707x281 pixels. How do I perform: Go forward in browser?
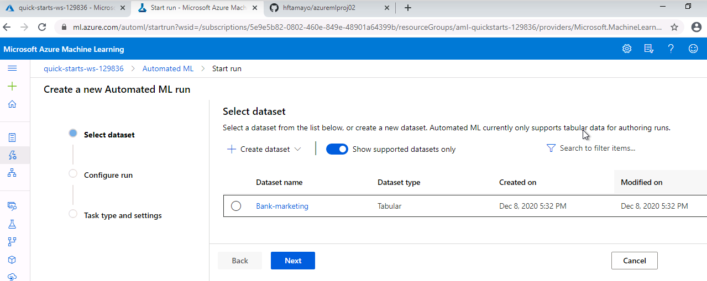24,27
